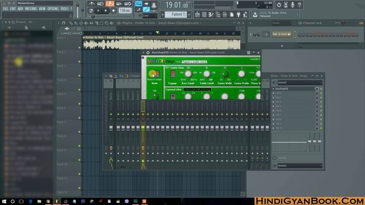Image resolution: width=365 pixels, height=205 pixels.
Task: Open the Line snap dropdown
Action: (149, 16)
